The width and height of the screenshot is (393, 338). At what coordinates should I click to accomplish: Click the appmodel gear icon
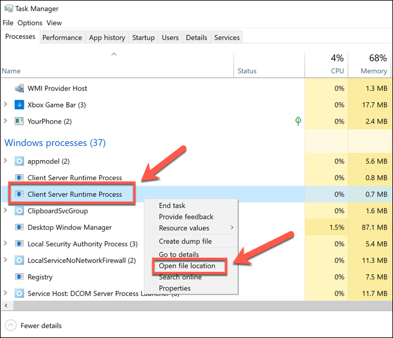coord(18,161)
